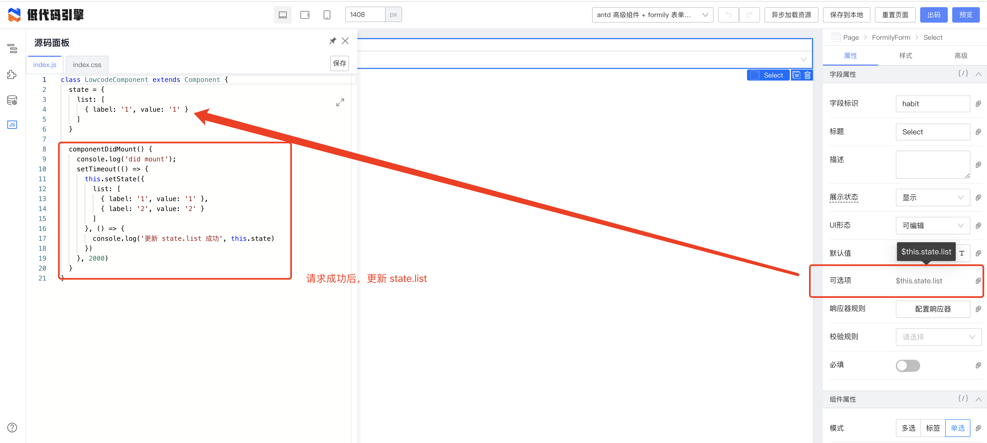Switch to the 样式 tab

pos(905,55)
